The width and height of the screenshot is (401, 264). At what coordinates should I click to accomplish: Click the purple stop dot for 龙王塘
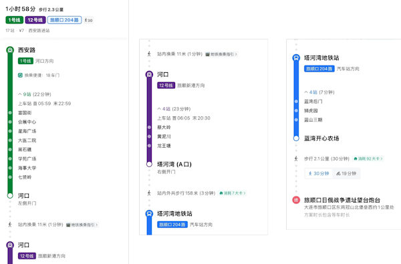tap(149, 146)
